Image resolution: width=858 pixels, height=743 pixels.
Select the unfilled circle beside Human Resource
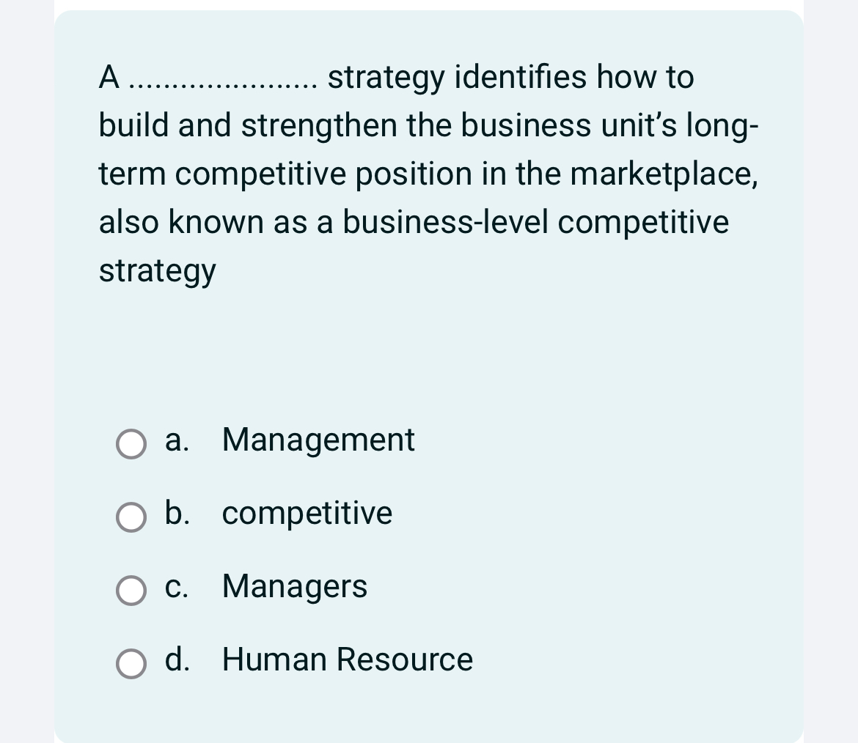pos(131,664)
